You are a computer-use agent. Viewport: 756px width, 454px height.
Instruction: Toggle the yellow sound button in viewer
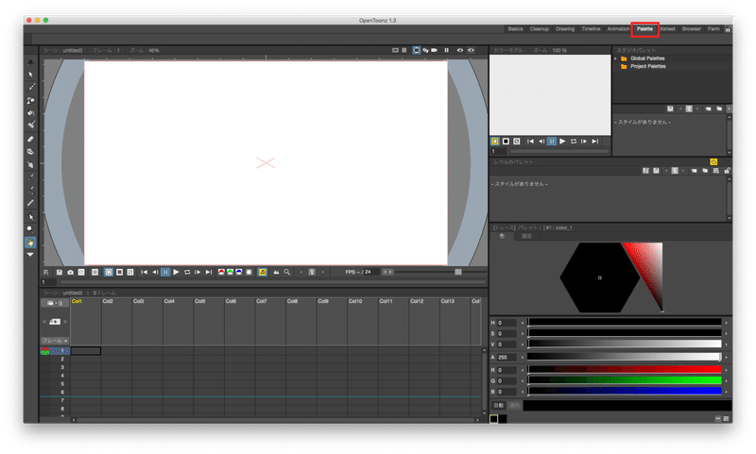coord(263,272)
